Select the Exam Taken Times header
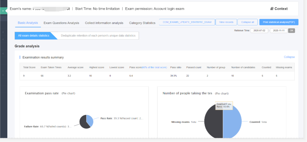The height and width of the screenshot is (142, 307). click(51, 68)
